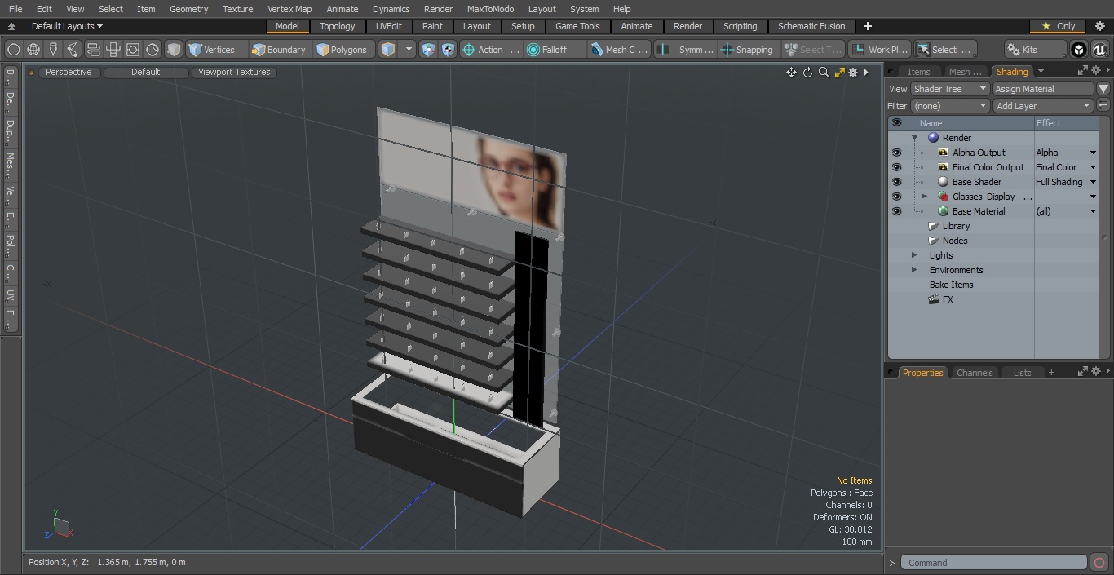Toggle visibility of Base Material
The width and height of the screenshot is (1114, 575).
point(897,211)
